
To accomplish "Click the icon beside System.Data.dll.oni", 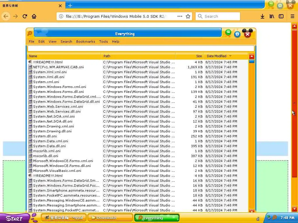I will pyautogui.click(x=30, y=146).
